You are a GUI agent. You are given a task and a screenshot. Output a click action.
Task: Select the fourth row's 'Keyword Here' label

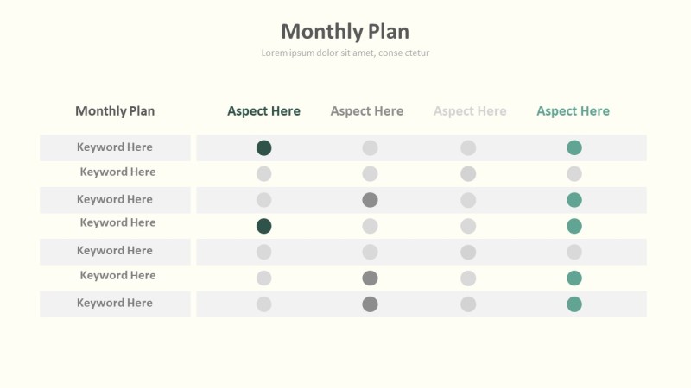[118, 222]
